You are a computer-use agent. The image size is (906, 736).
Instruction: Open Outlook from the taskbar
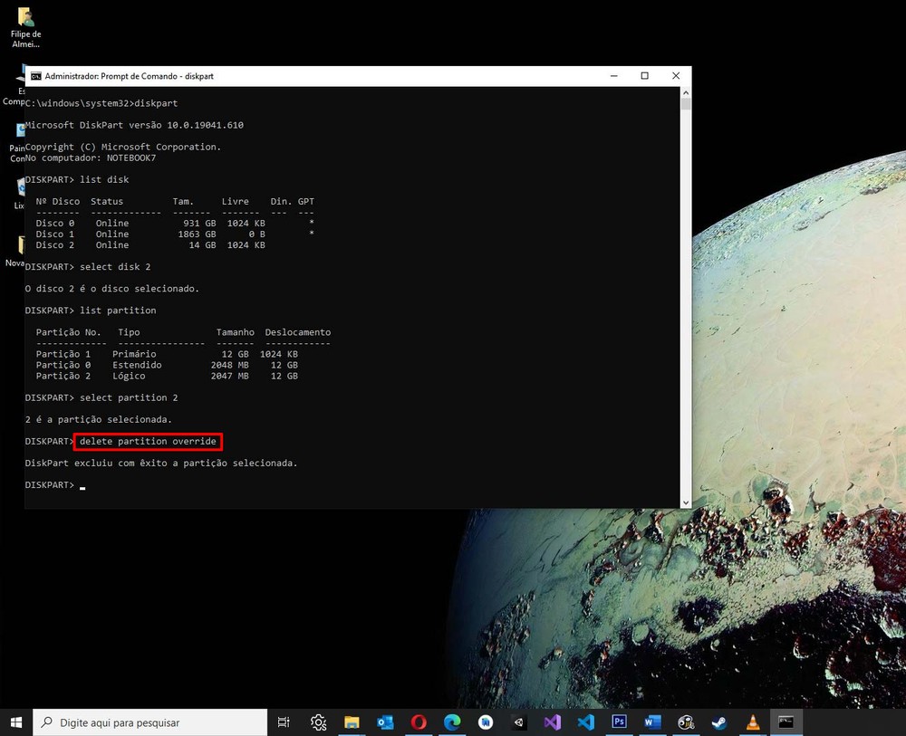[385, 722]
